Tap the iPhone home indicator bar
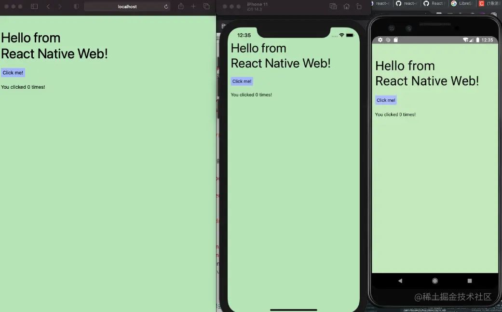This screenshot has height=312, width=502. [294, 310]
